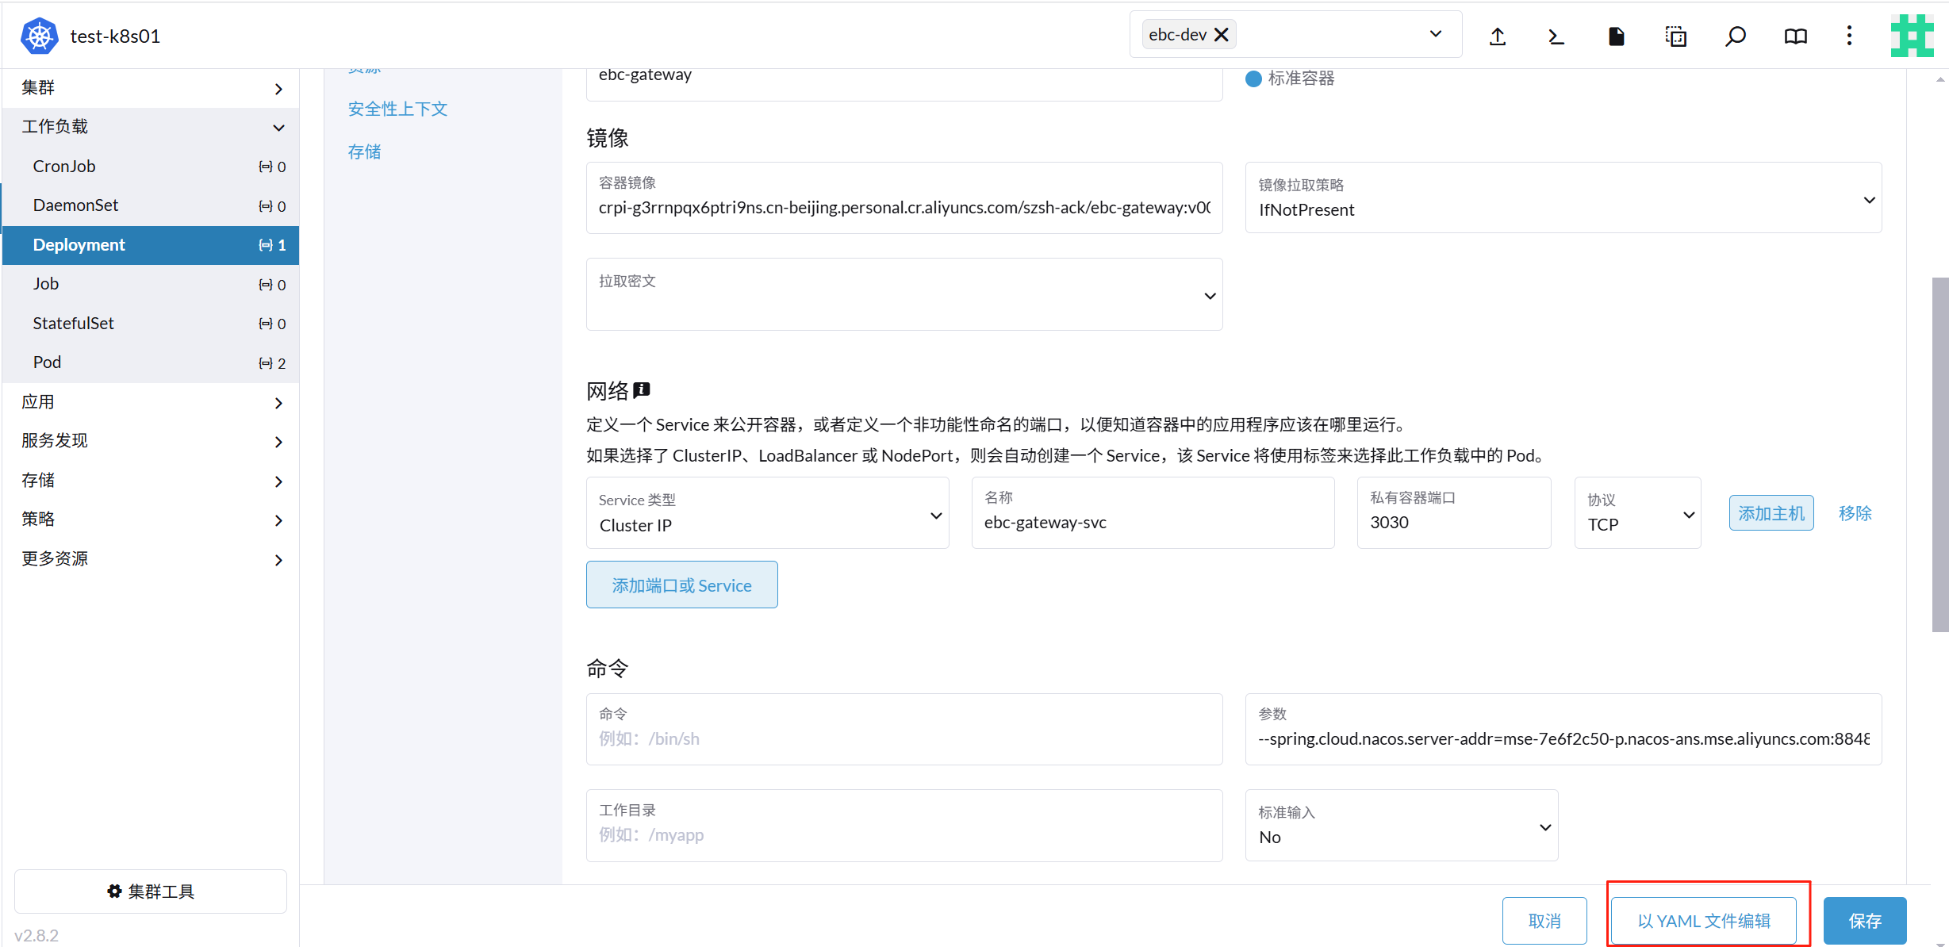Viewport: 1949px width, 947px height.
Task: Remove the ebc-dev namespace tag
Action: (x=1222, y=35)
